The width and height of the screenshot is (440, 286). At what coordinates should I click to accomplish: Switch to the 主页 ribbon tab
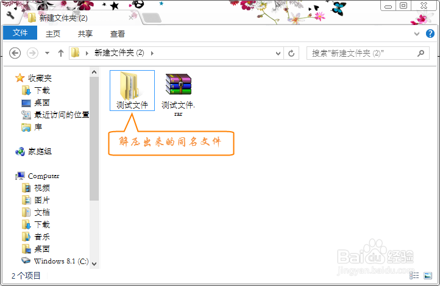[53, 34]
